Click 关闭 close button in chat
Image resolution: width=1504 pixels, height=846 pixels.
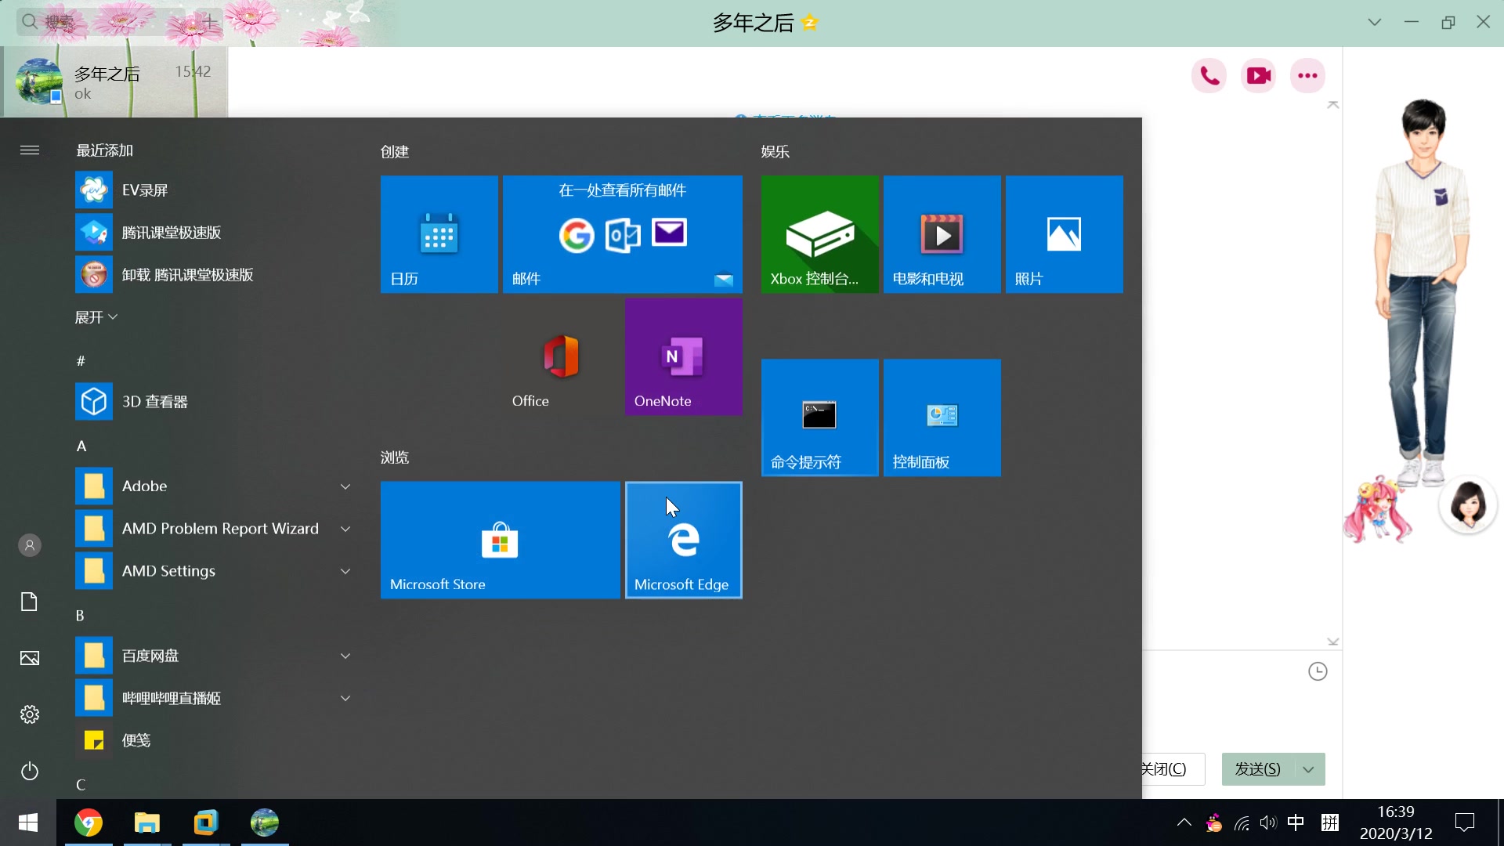coord(1164,768)
